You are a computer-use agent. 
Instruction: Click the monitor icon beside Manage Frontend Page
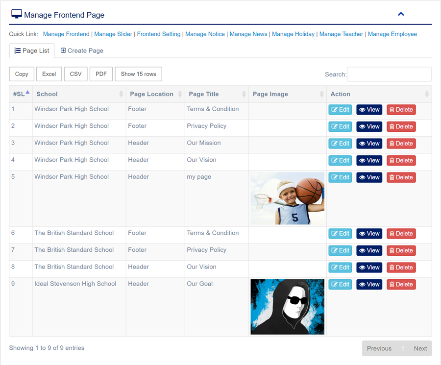pyautogui.click(x=17, y=14)
